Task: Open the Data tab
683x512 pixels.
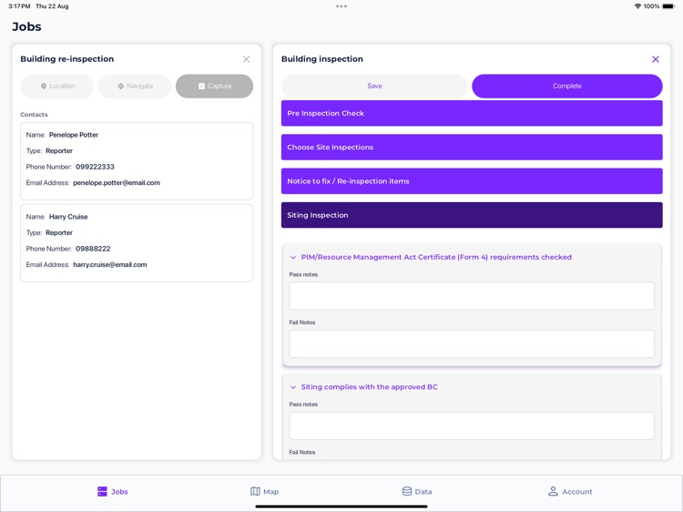Action: [417, 492]
